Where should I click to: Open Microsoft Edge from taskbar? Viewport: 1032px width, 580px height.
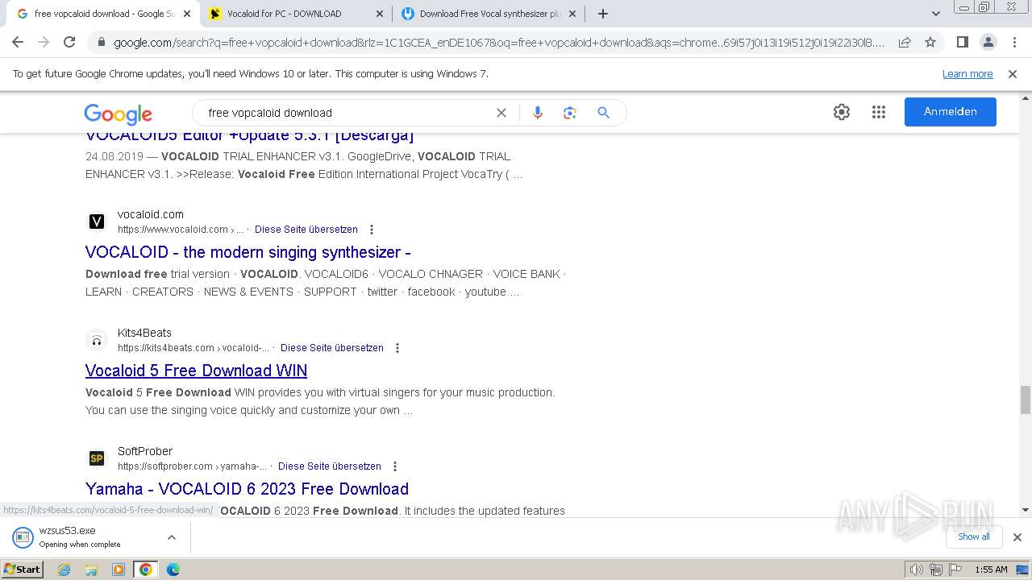(x=173, y=570)
